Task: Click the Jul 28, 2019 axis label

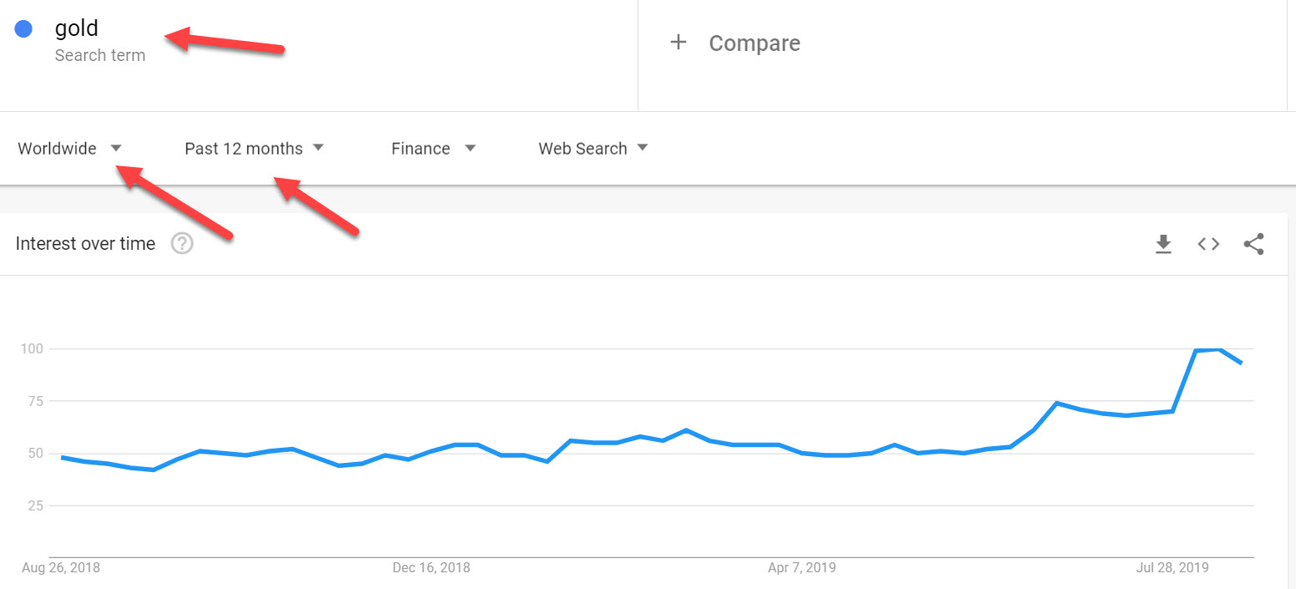Action: coord(1171,568)
